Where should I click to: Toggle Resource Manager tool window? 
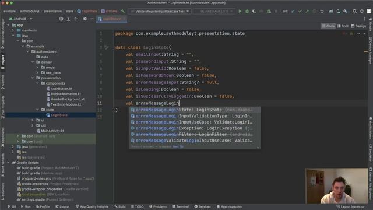[3, 33]
